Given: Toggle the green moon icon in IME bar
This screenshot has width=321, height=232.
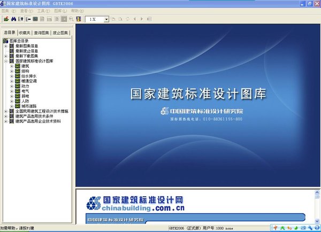Looking at the screenshot, I should pyautogui.click(x=296, y=228).
